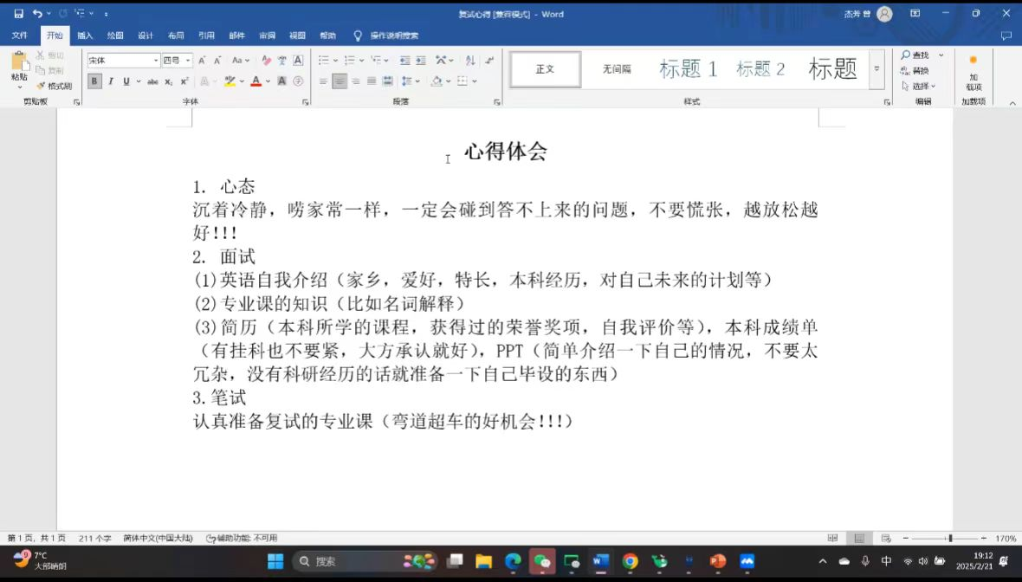Click the Save icon in title bar
This screenshot has width=1022, height=582.
click(18, 14)
